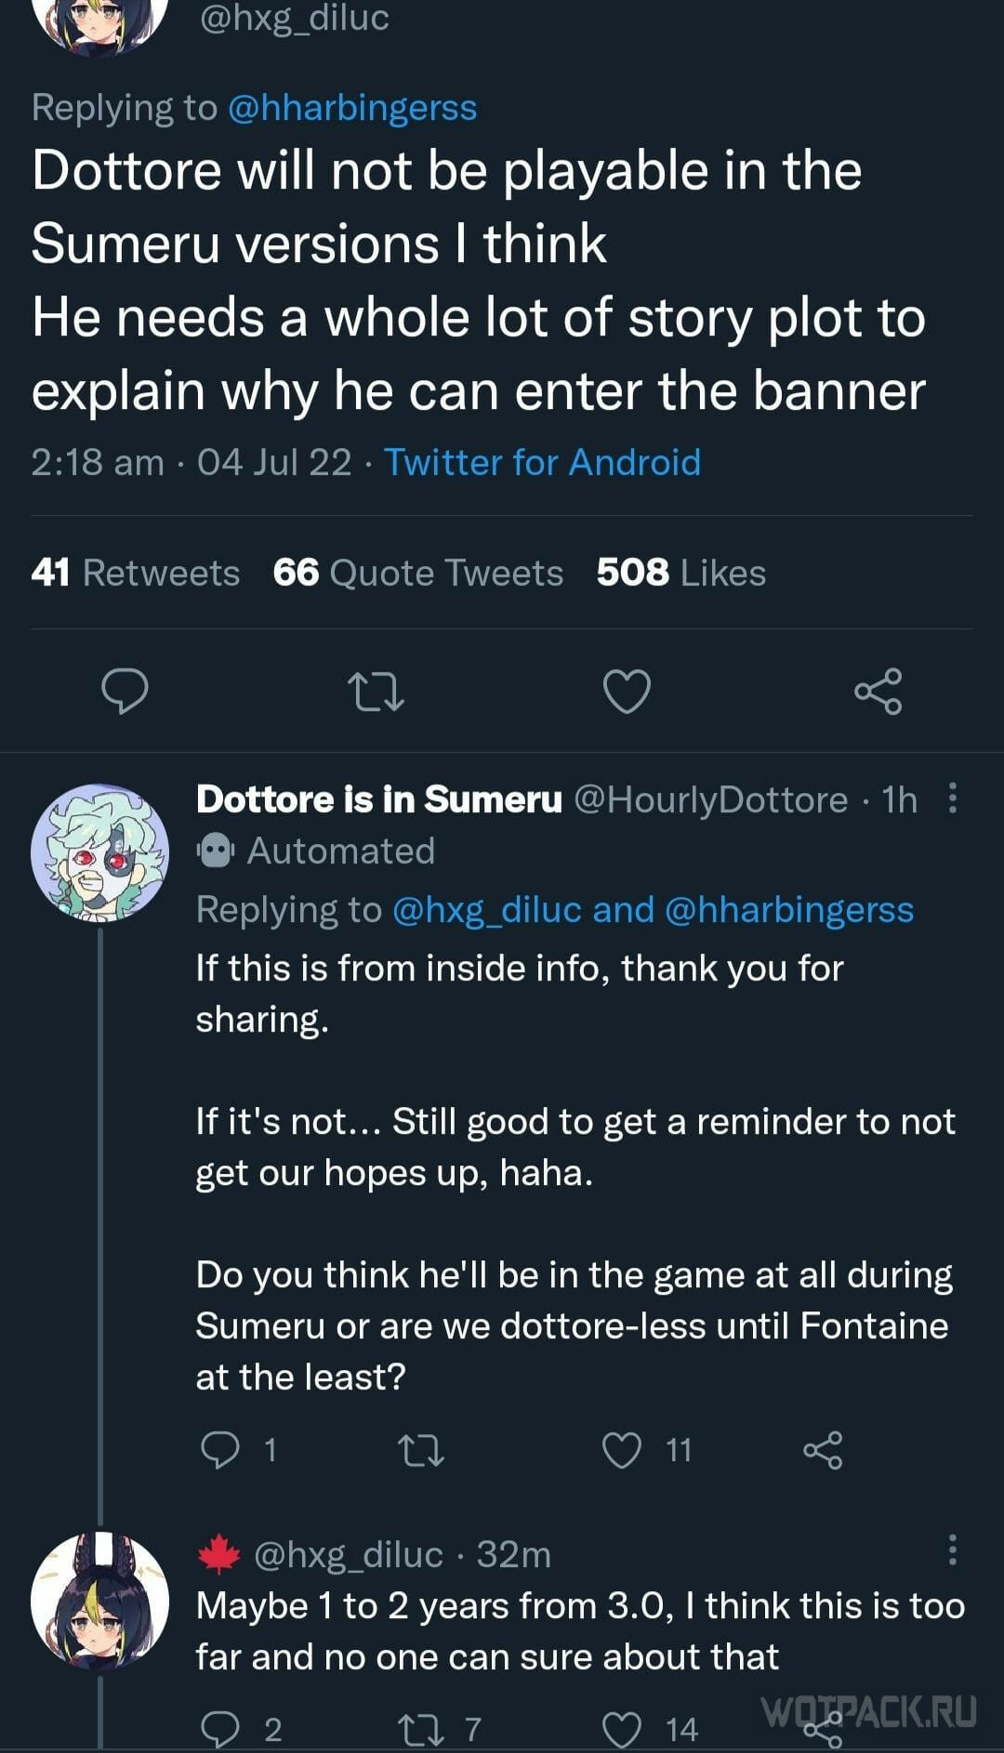Open the @hharbingerss mention in the main tweet
This screenshot has height=1753, width=1004.
tap(352, 108)
